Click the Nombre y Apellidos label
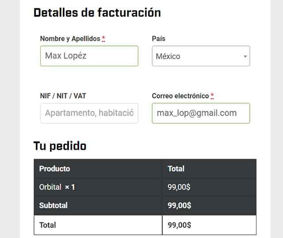 (70, 38)
